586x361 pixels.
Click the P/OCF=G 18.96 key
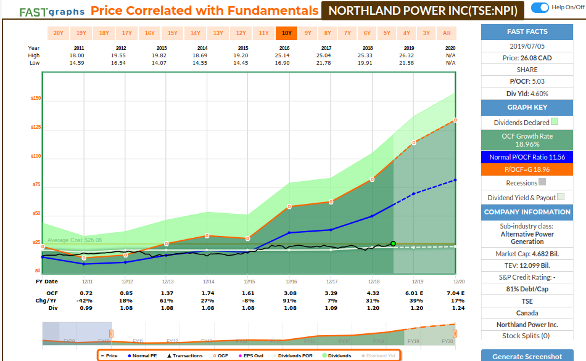pyautogui.click(x=527, y=169)
